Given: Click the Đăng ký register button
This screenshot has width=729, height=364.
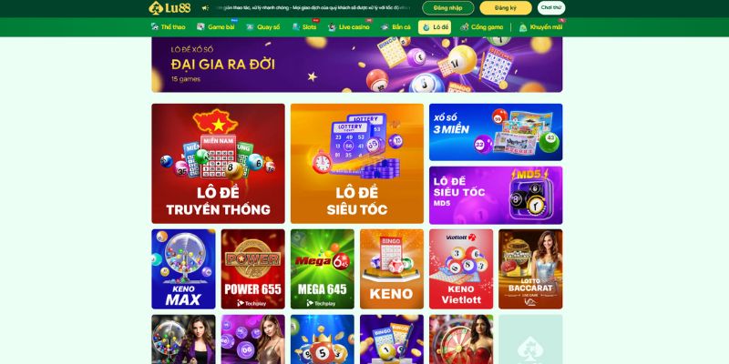Looking at the screenshot, I should [506, 8].
